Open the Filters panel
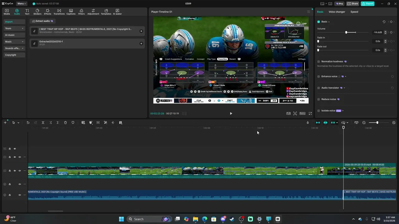This screenshot has height=224, width=399. pos(81,12)
